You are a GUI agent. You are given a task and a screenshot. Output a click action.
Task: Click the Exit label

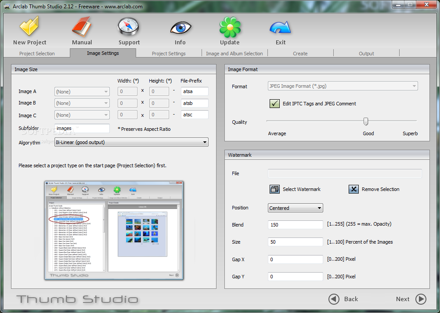tap(281, 42)
